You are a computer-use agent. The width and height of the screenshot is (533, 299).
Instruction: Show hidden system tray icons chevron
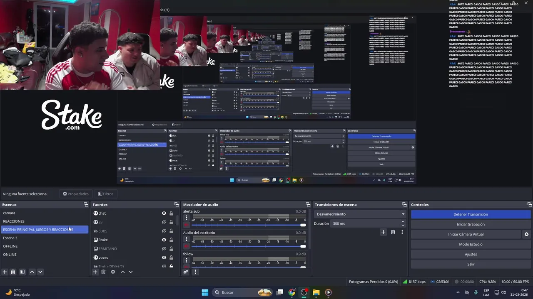point(458,292)
